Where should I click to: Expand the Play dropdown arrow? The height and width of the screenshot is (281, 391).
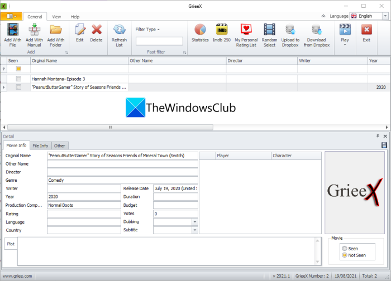(345, 45)
